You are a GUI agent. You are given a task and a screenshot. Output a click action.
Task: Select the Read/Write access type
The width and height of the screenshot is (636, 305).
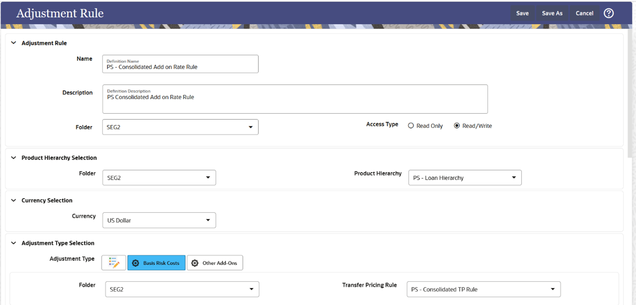[456, 125]
